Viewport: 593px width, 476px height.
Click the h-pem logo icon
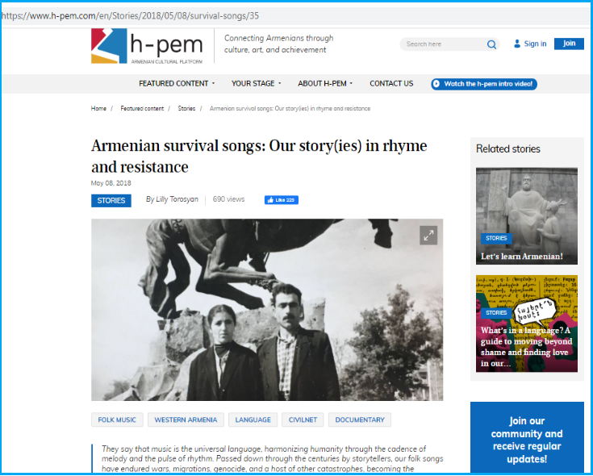coord(109,46)
